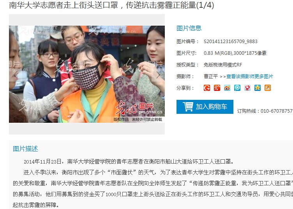This screenshot has height=209, width=293.
Task: Share to Tencent Weibo blue icon
Action: click(x=237, y=88)
